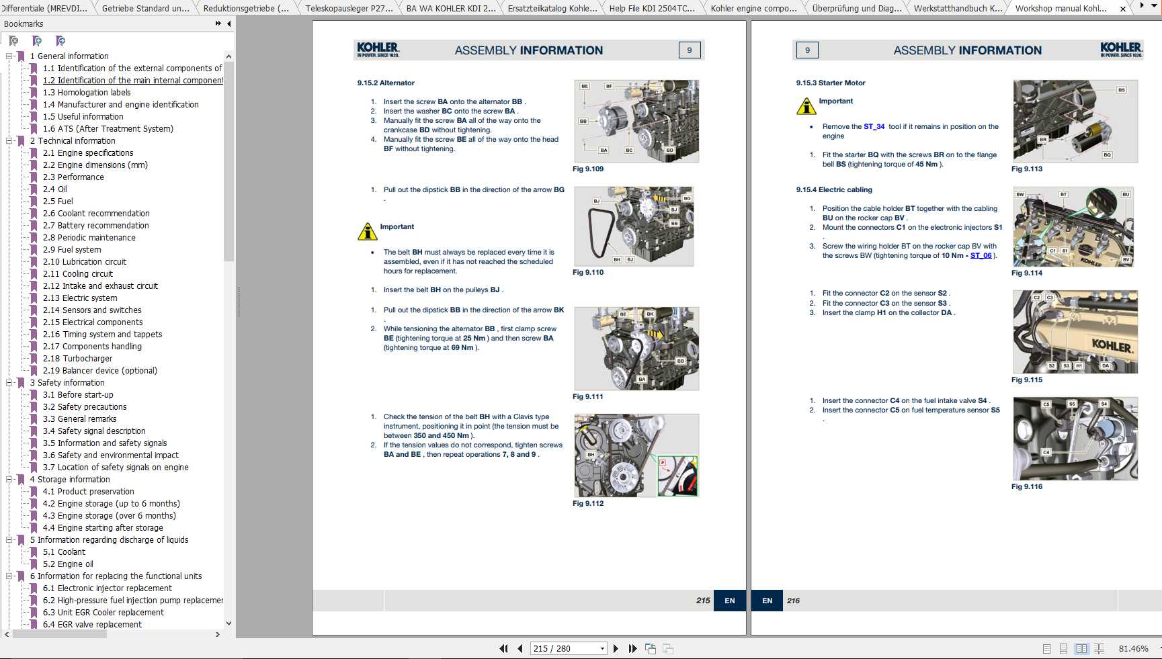Open the Ersatzteilkatalog Kohle tab

click(x=552, y=9)
